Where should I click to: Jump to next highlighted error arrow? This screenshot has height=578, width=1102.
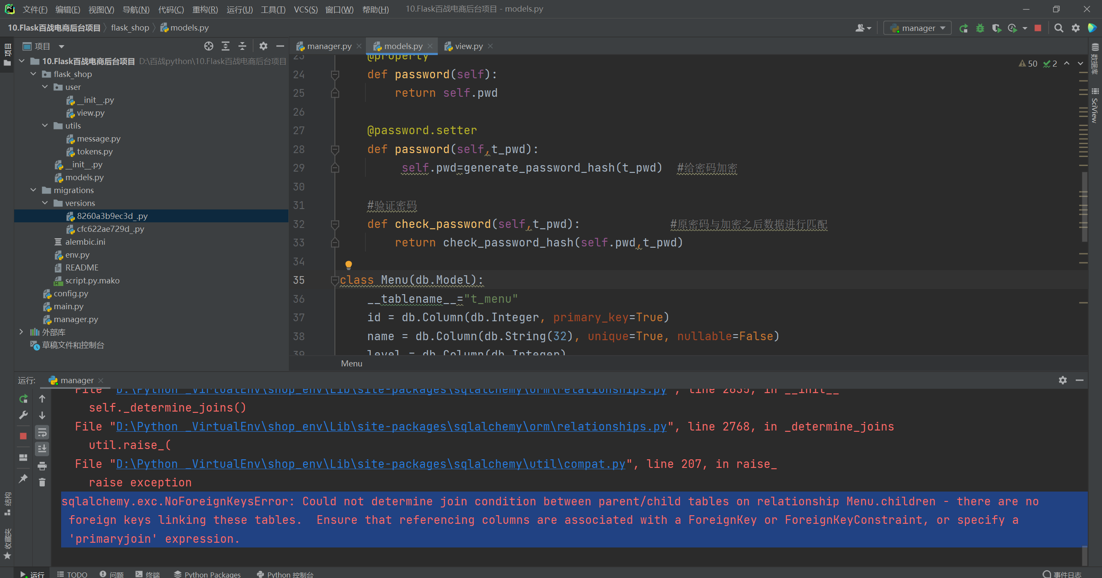(x=1080, y=64)
